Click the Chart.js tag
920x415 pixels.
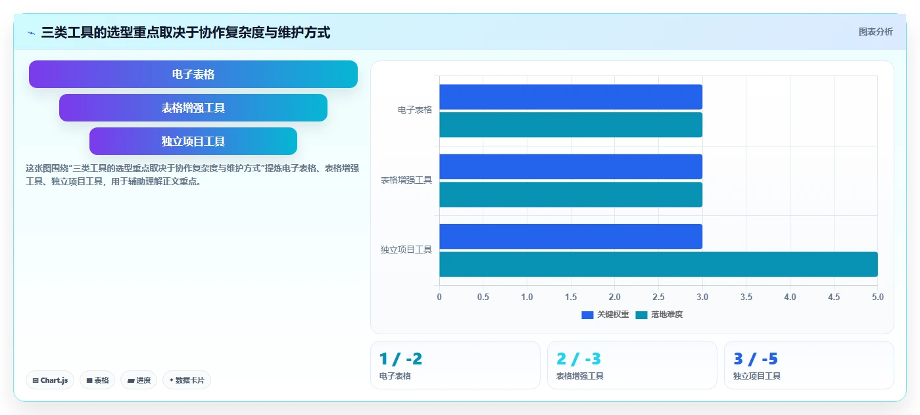tap(50, 380)
